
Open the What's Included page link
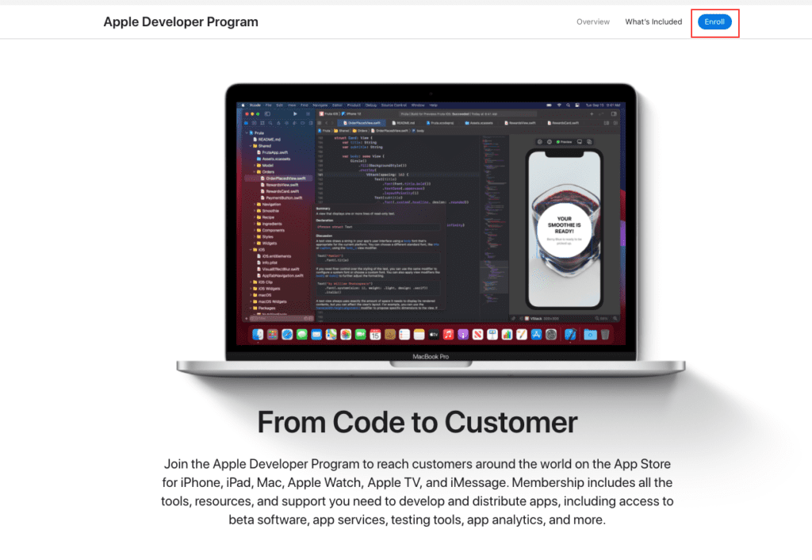coord(653,22)
